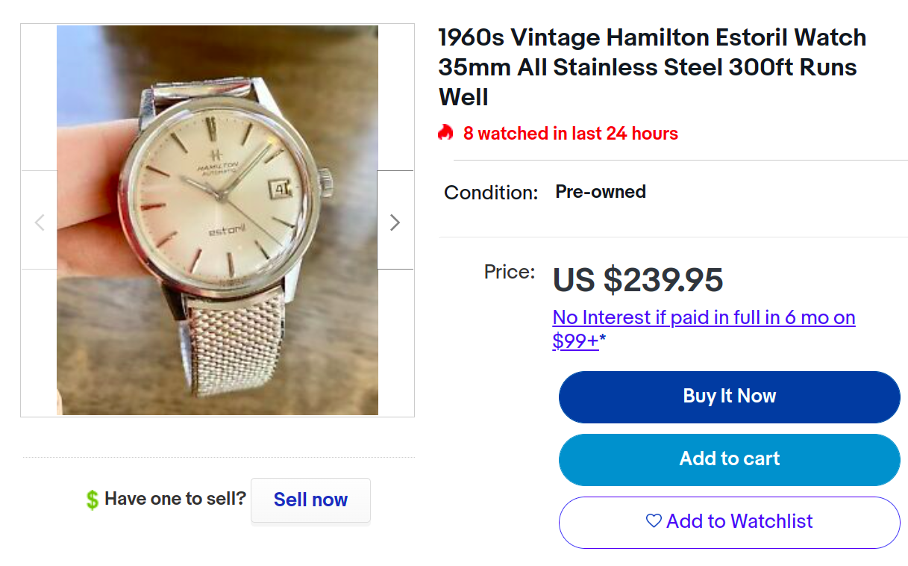Open the No Interest financing link
This screenshot has height=566, width=908.
click(704, 329)
